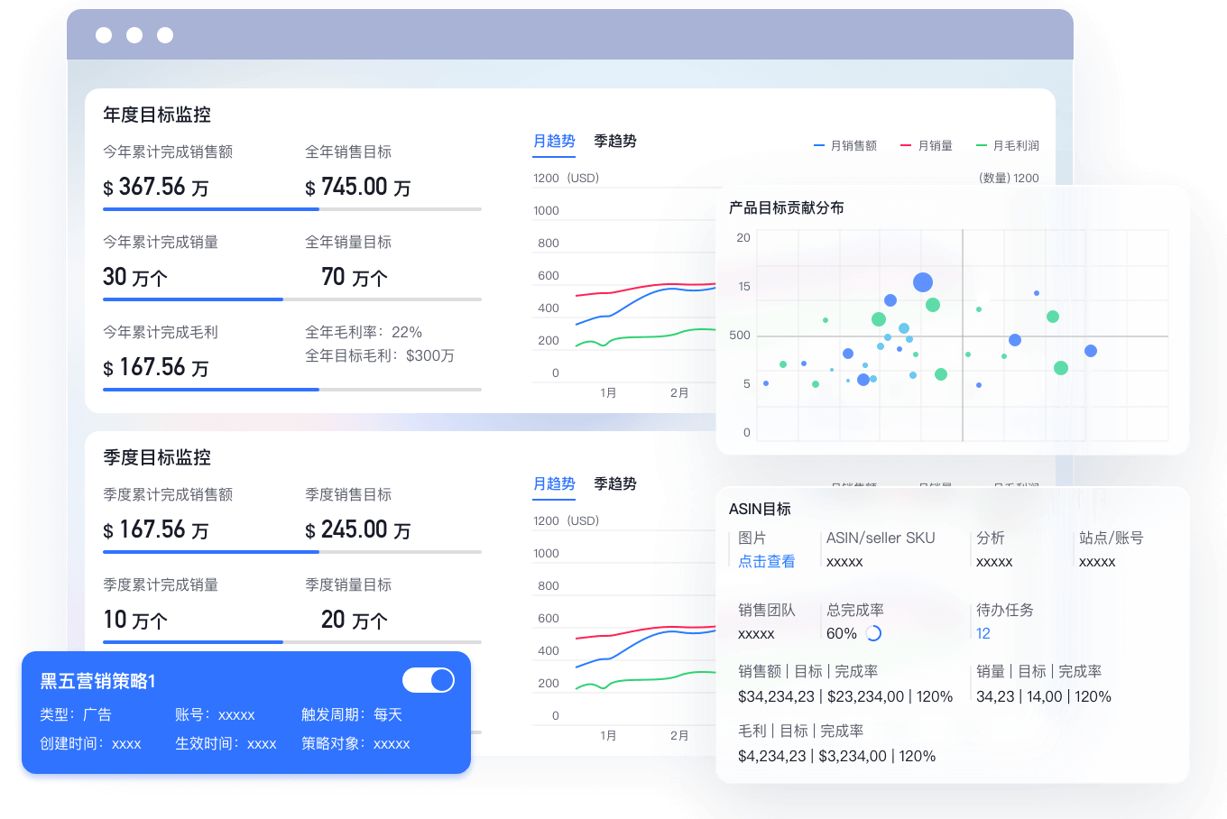Toggle the green 月毛利润 legend marker
The height and width of the screenshot is (819, 1227).
tap(982, 145)
